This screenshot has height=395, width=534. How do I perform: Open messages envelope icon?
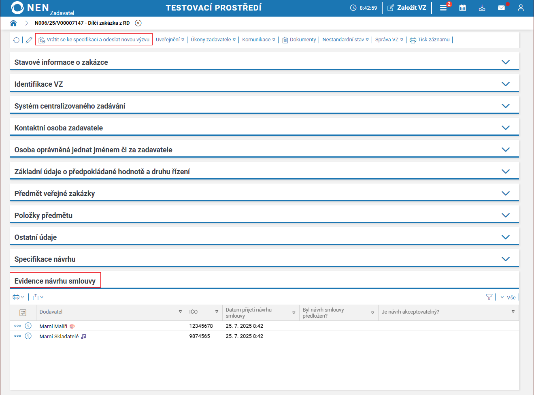pyautogui.click(x=501, y=8)
